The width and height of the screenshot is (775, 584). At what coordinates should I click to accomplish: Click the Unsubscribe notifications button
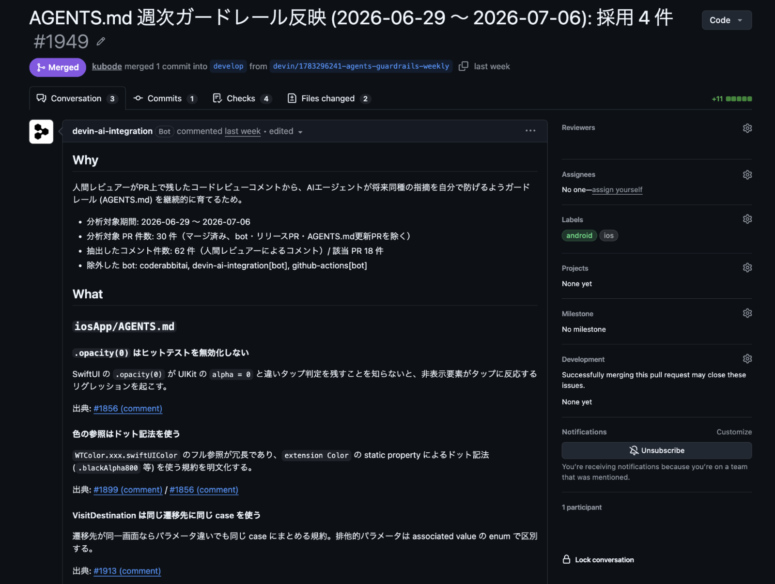657,450
